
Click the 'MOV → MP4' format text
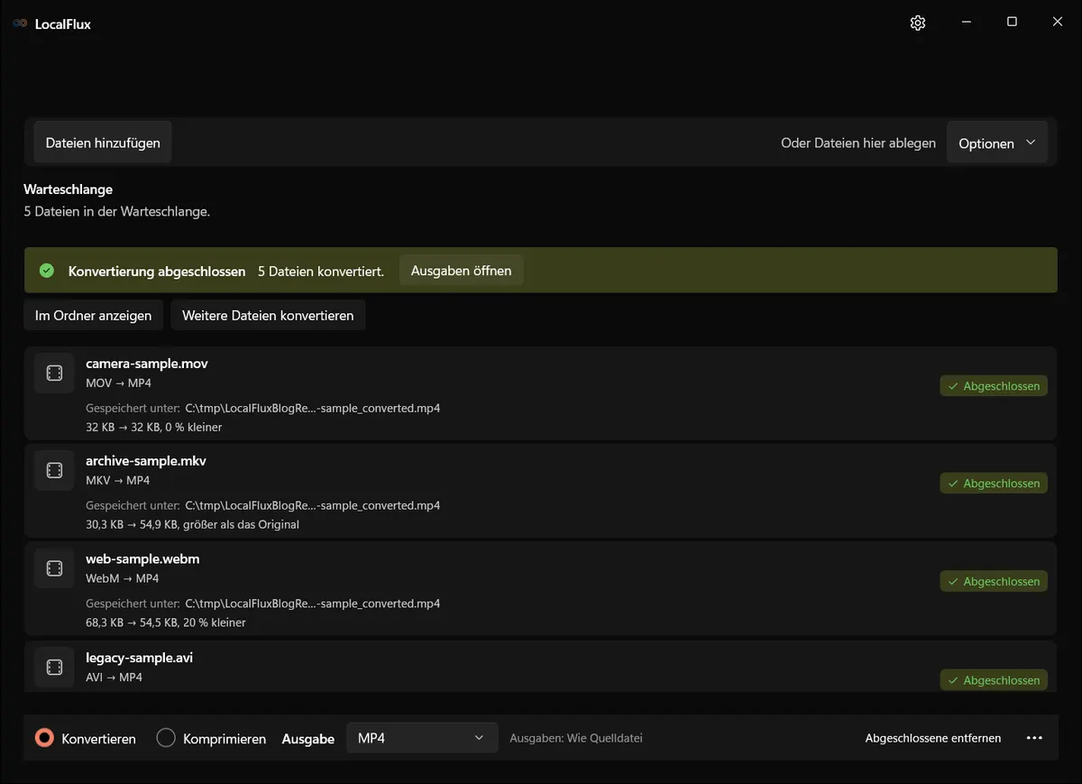coord(118,383)
